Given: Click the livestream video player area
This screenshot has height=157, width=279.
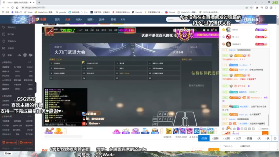Looking at the screenshot, I should 130,76.
